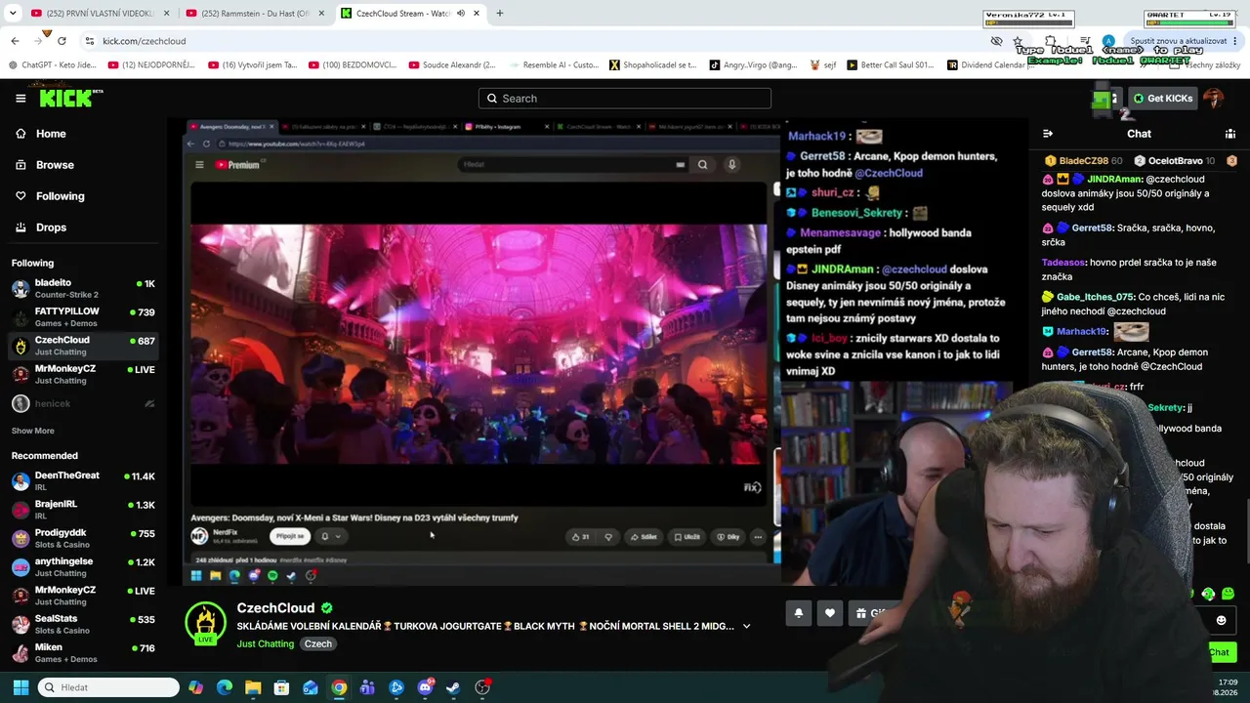Toggle follow heart button
This screenshot has width=1250, height=703.
(x=830, y=613)
